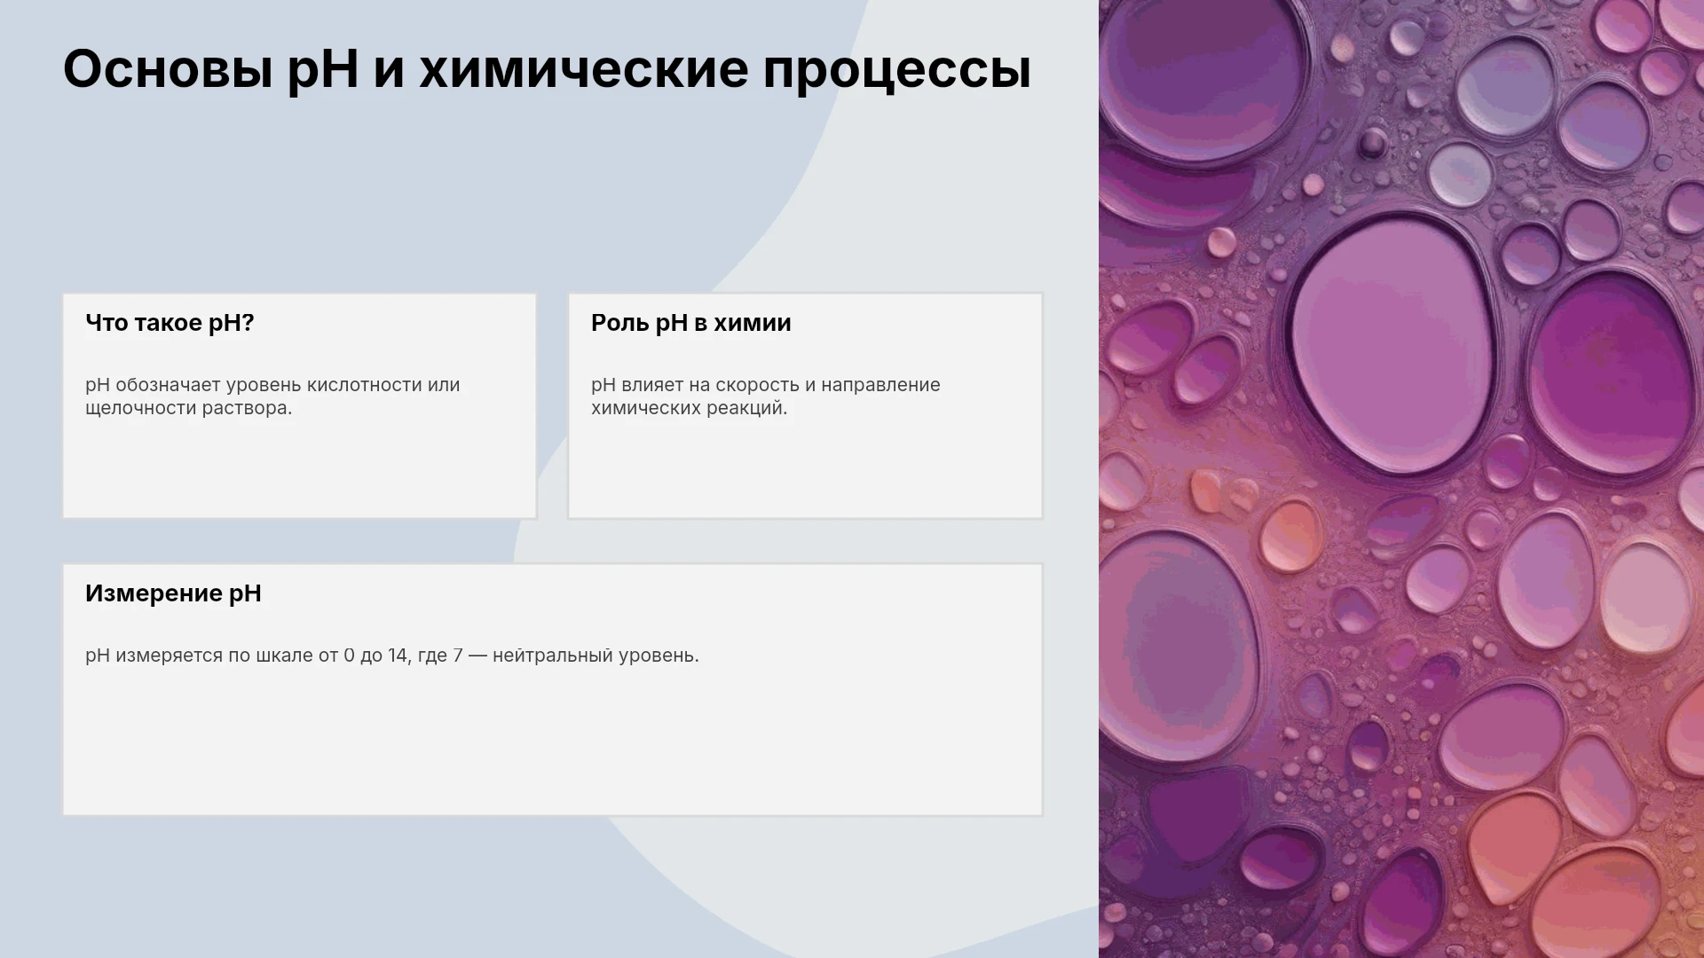Click the wide 'Измерение pH' card box
The width and height of the screenshot is (1704, 958).
click(553, 689)
